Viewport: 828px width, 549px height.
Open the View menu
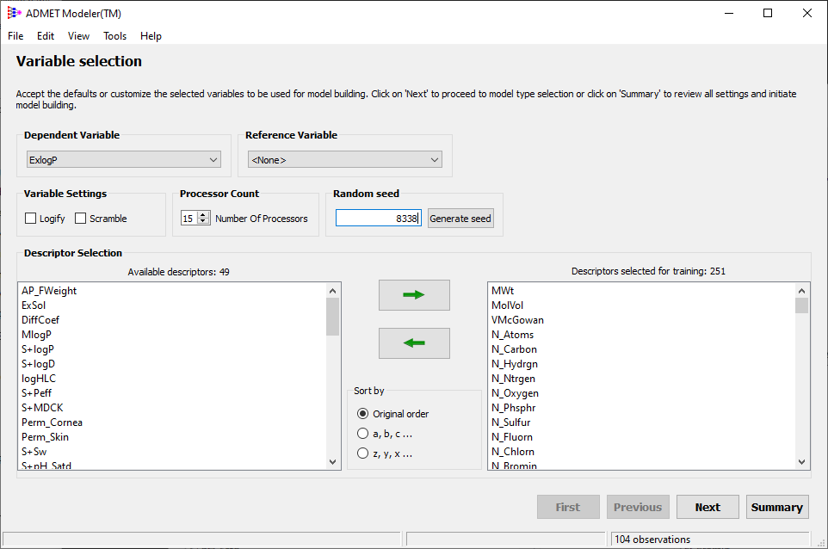click(x=78, y=36)
